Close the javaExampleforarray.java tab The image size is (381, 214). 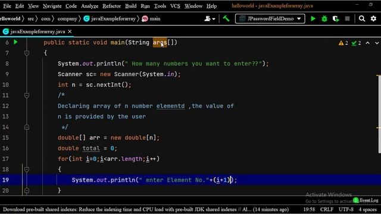70,32
